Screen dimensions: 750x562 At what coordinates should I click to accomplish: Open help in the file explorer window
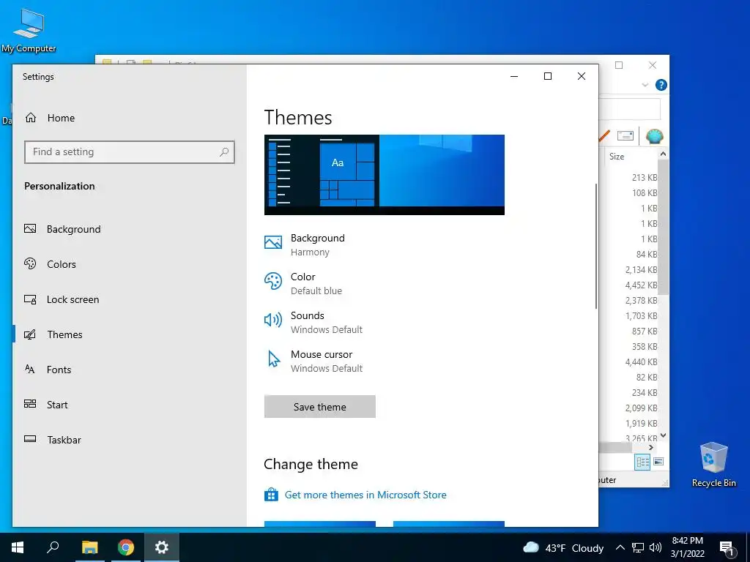[x=661, y=85]
